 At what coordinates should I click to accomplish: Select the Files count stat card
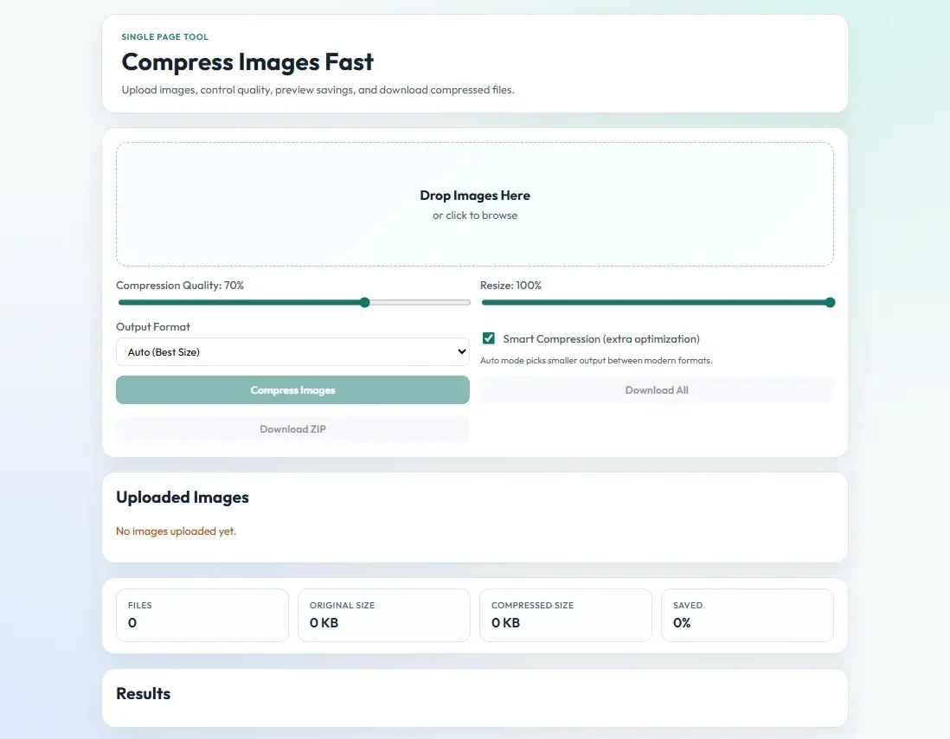(202, 615)
